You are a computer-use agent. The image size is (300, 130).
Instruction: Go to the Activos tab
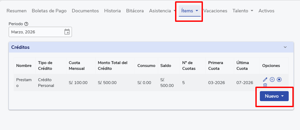pyautogui.click(x=266, y=11)
